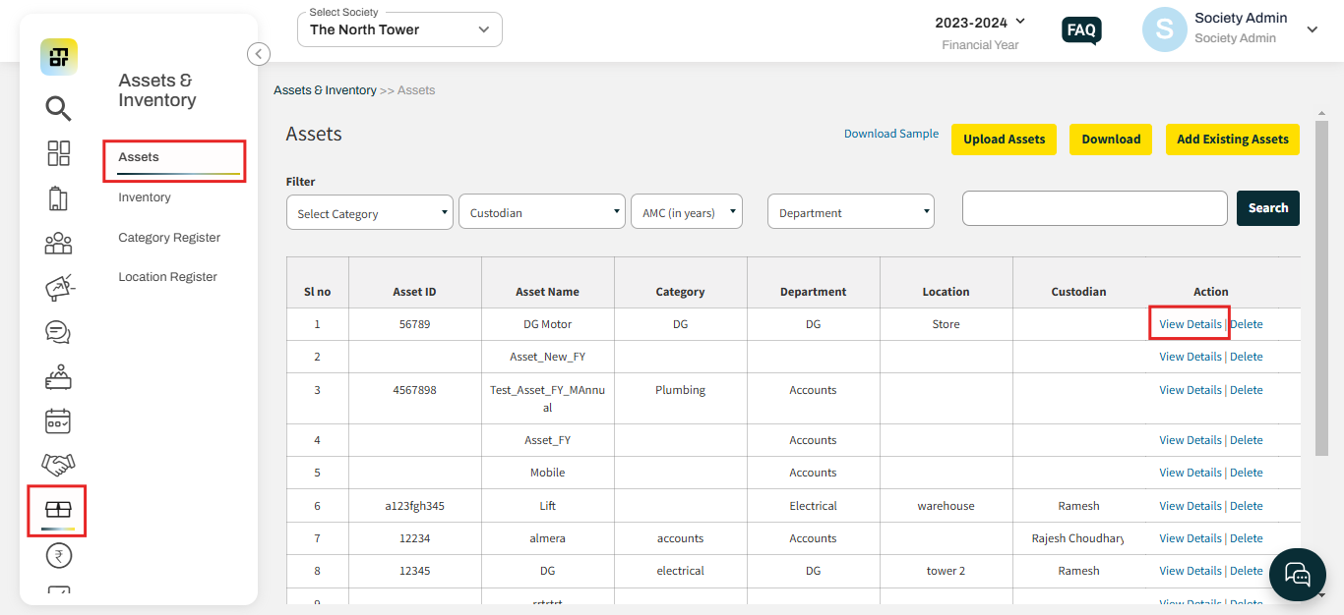Open the Select Society dropdown

pyautogui.click(x=399, y=29)
